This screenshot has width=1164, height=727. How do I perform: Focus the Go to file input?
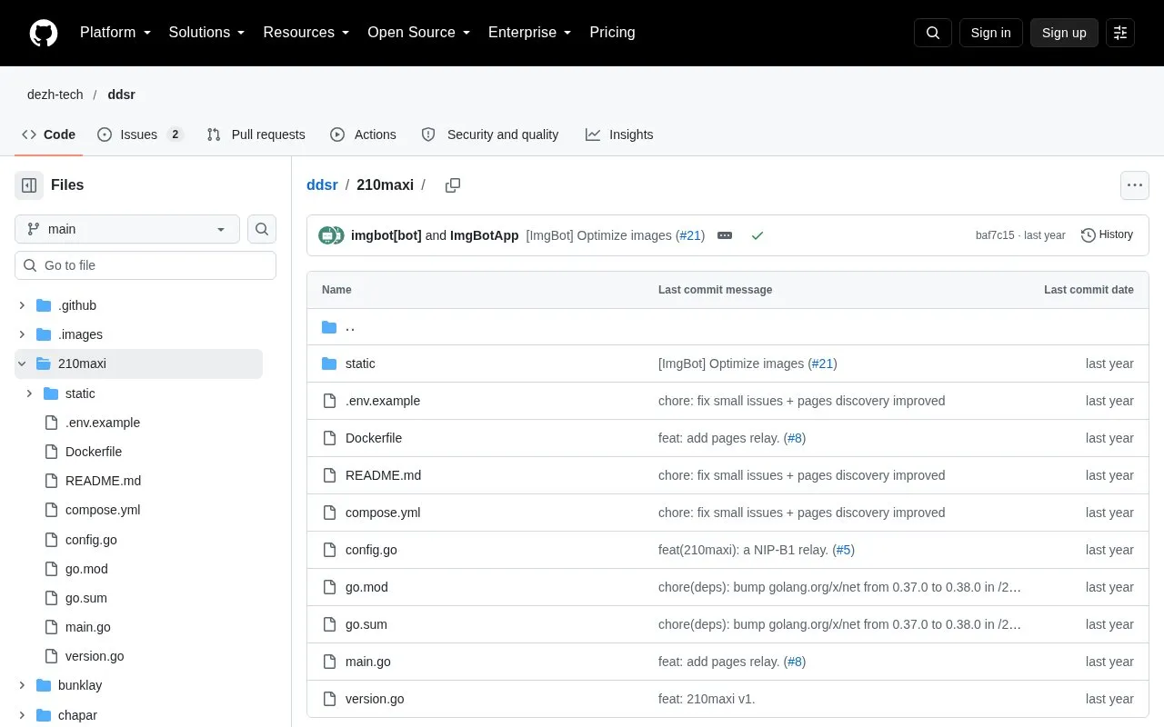pos(145,265)
